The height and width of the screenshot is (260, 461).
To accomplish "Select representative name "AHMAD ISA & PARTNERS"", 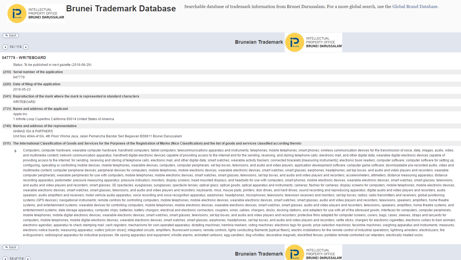I will [33, 131].
